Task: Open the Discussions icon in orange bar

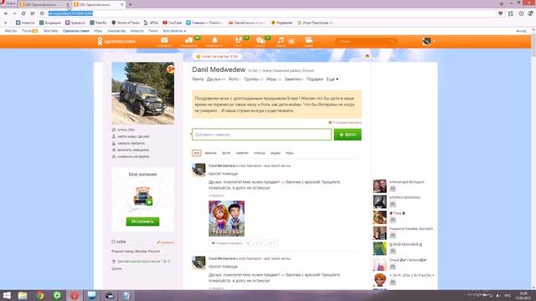Action: (189, 40)
